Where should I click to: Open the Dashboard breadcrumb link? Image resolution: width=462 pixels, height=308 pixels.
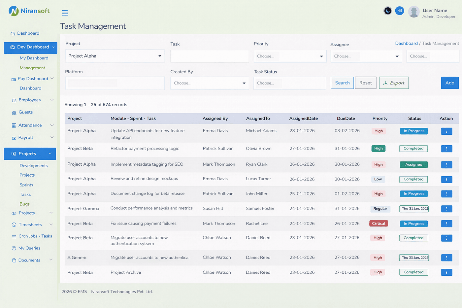pos(406,43)
